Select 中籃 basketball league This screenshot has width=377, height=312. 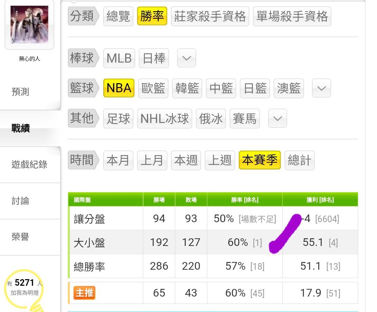(x=221, y=88)
